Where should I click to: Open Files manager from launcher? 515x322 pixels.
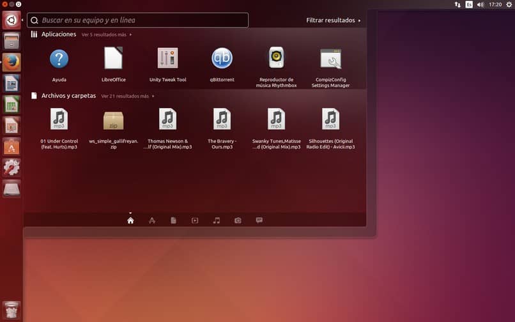click(x=12, y=41)
